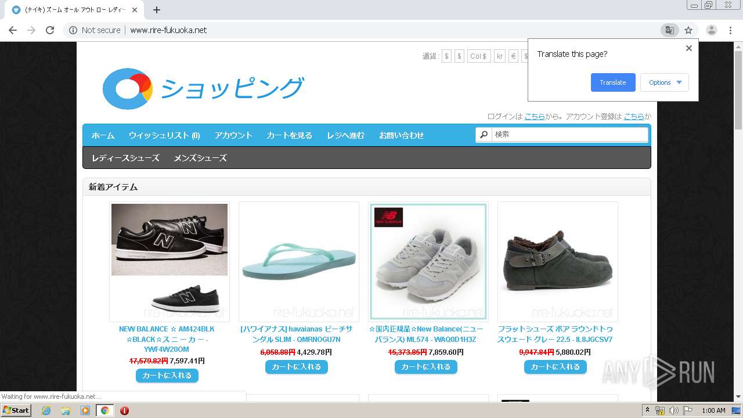This screenshot has height=418, width=743.
Task: Reload the current page
Action: click(50, 30)
